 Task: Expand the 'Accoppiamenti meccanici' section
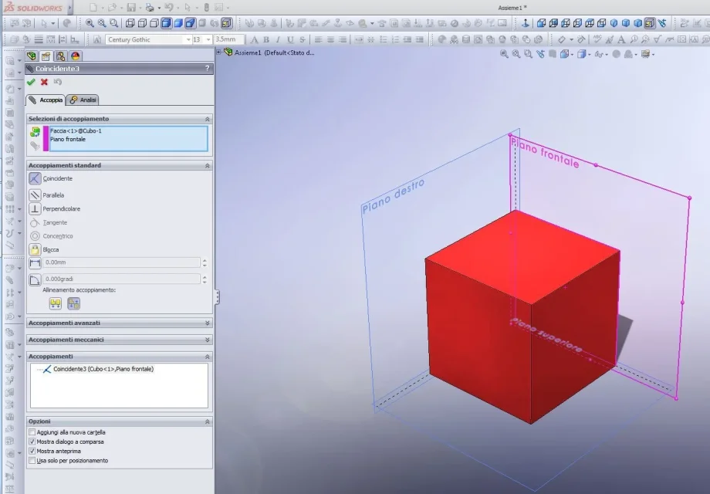point(208,340)
